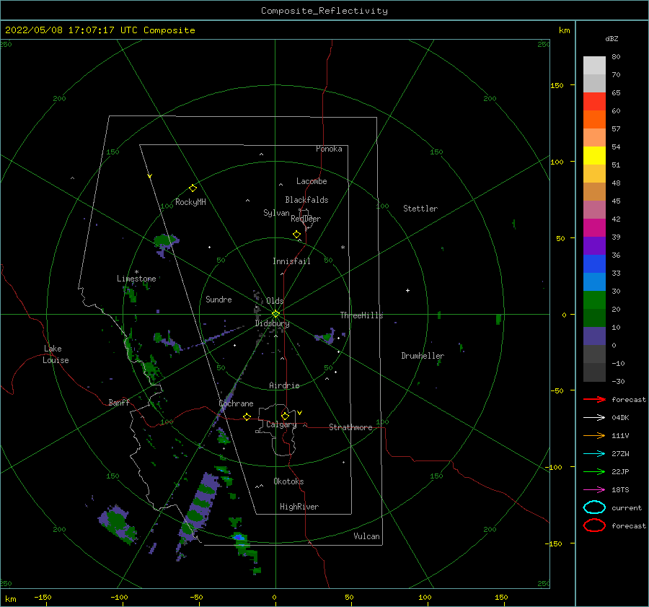Screen dimensions: 649x607
Task: Click the green echo patch north of Limestone
Action: 166,241
